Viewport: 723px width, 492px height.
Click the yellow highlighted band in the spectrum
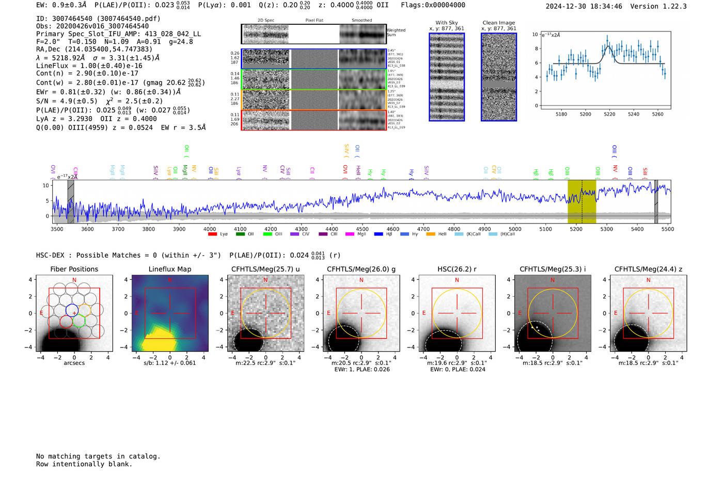tap(582, 201)
